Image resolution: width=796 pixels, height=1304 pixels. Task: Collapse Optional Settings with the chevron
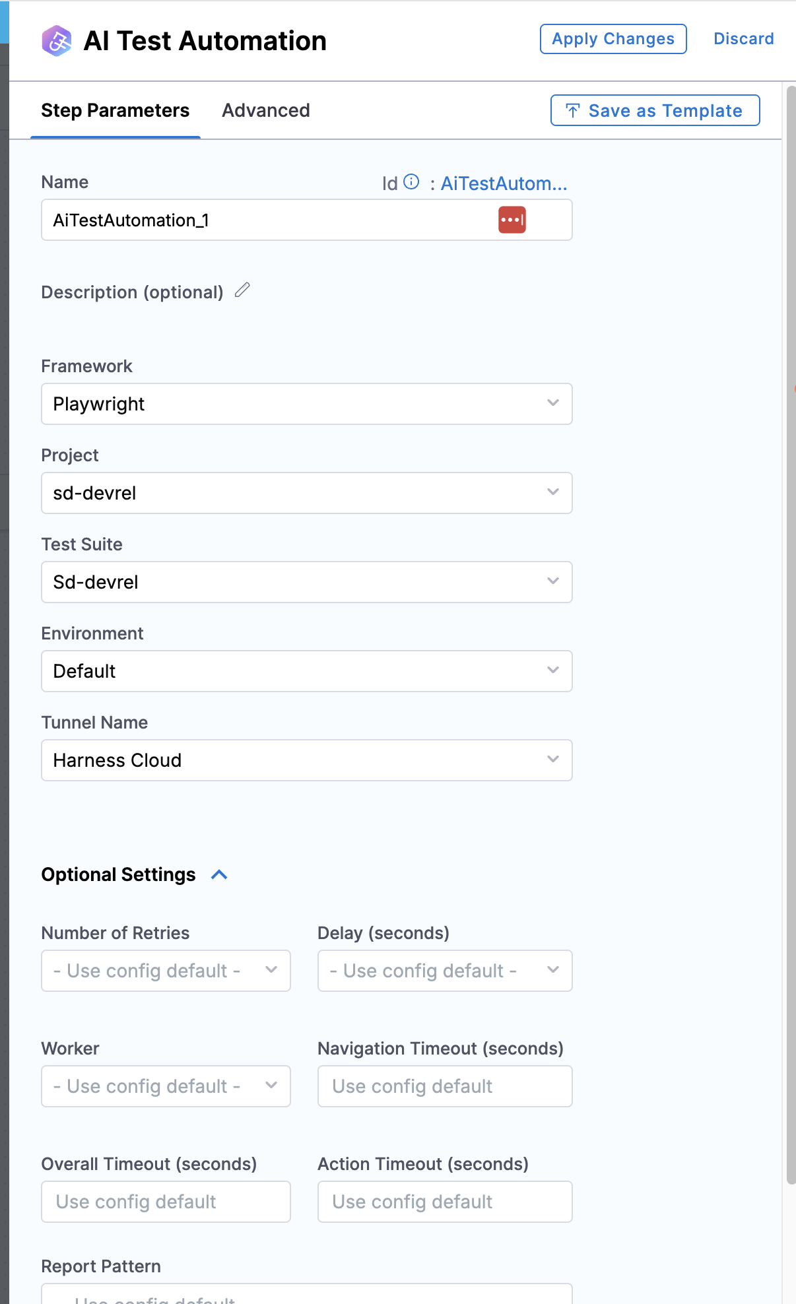(x=219, y=874)
